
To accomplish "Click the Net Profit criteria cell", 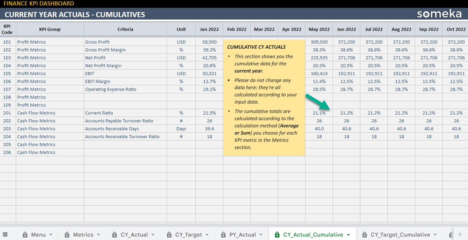I will click(125, 58).
